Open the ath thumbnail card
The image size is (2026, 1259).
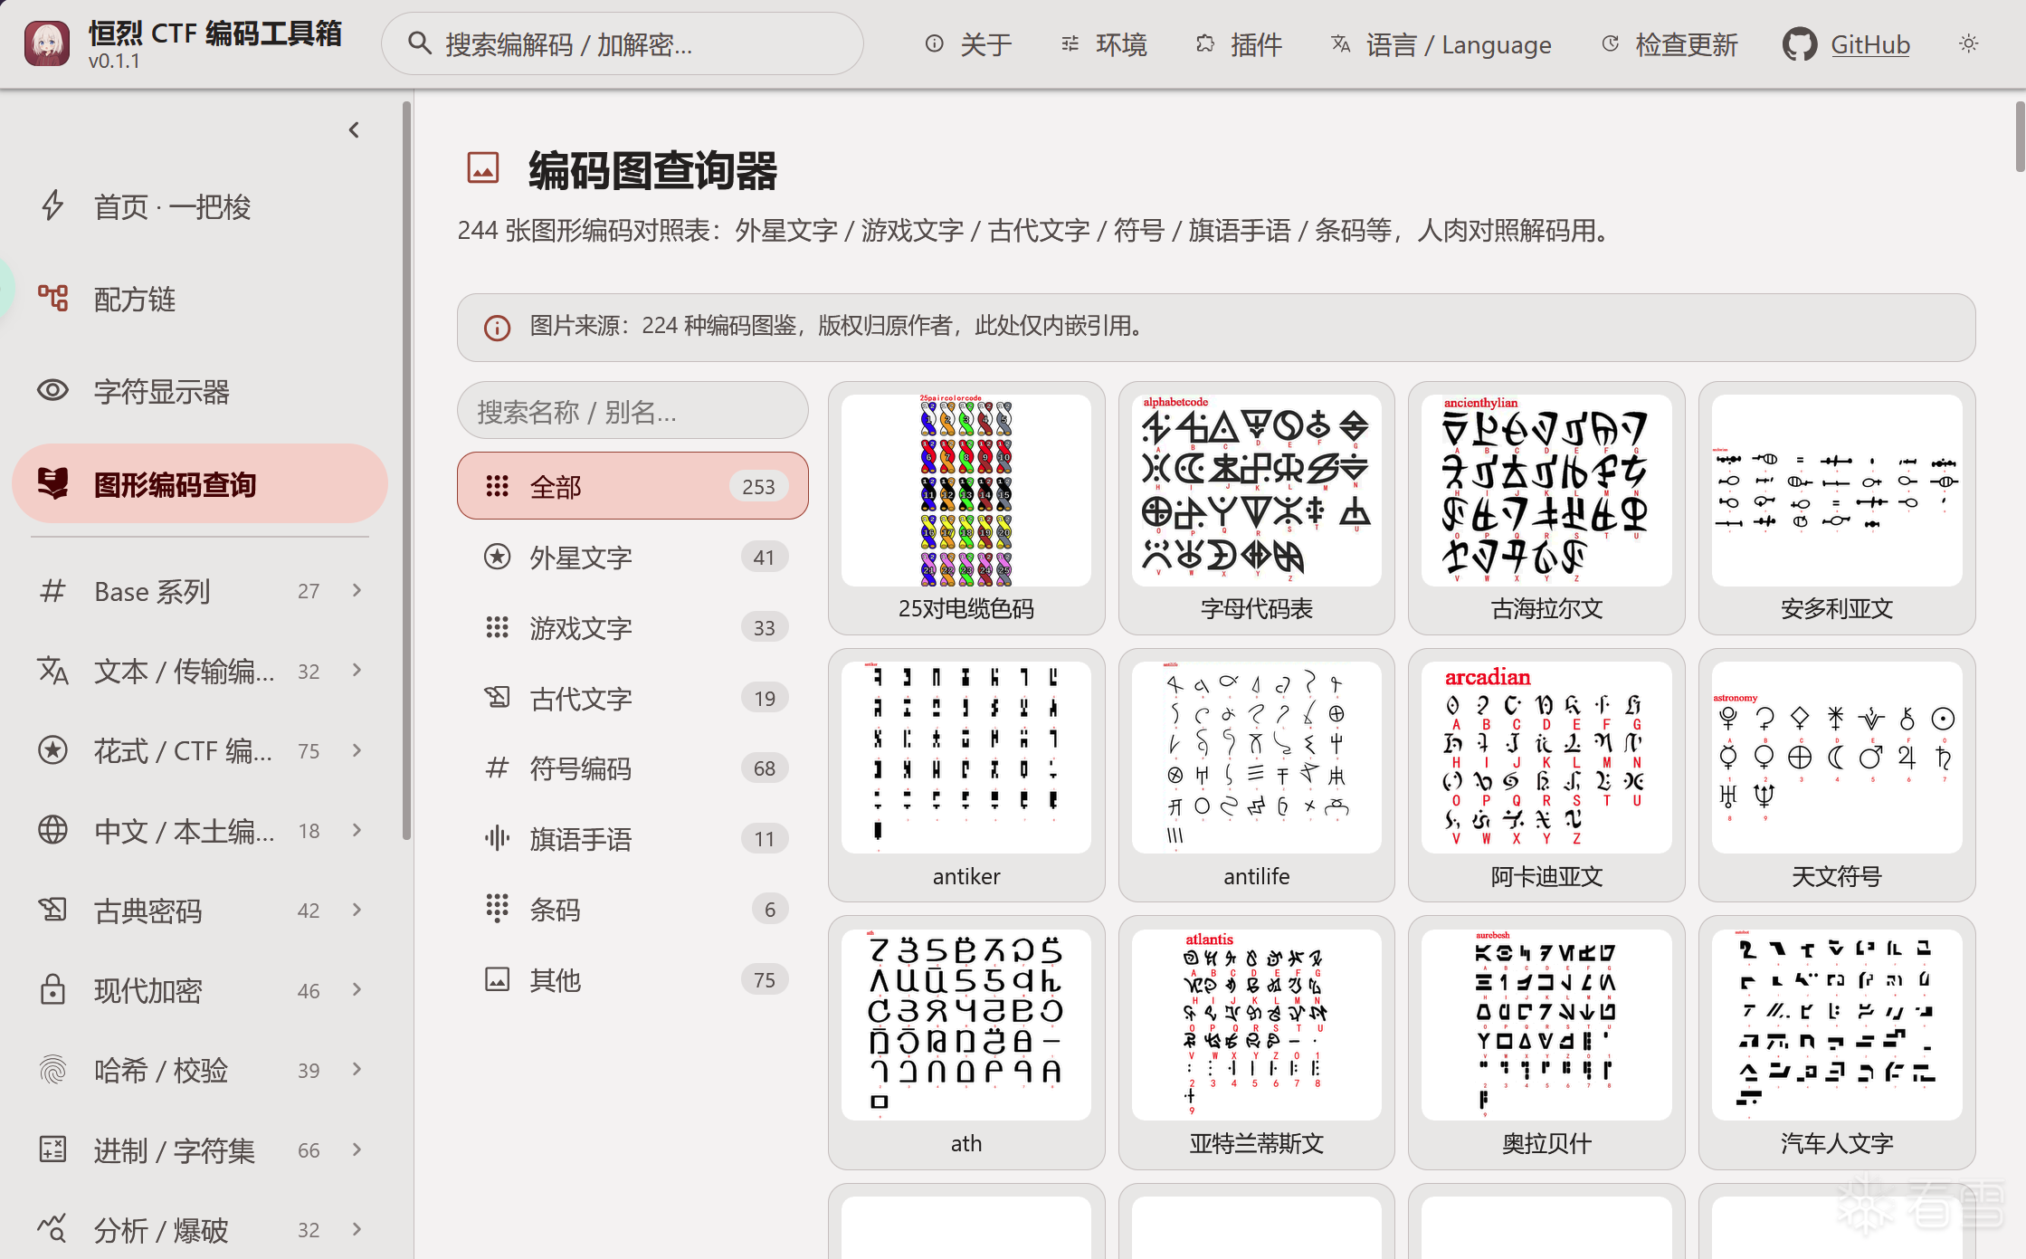[966, 1043]
